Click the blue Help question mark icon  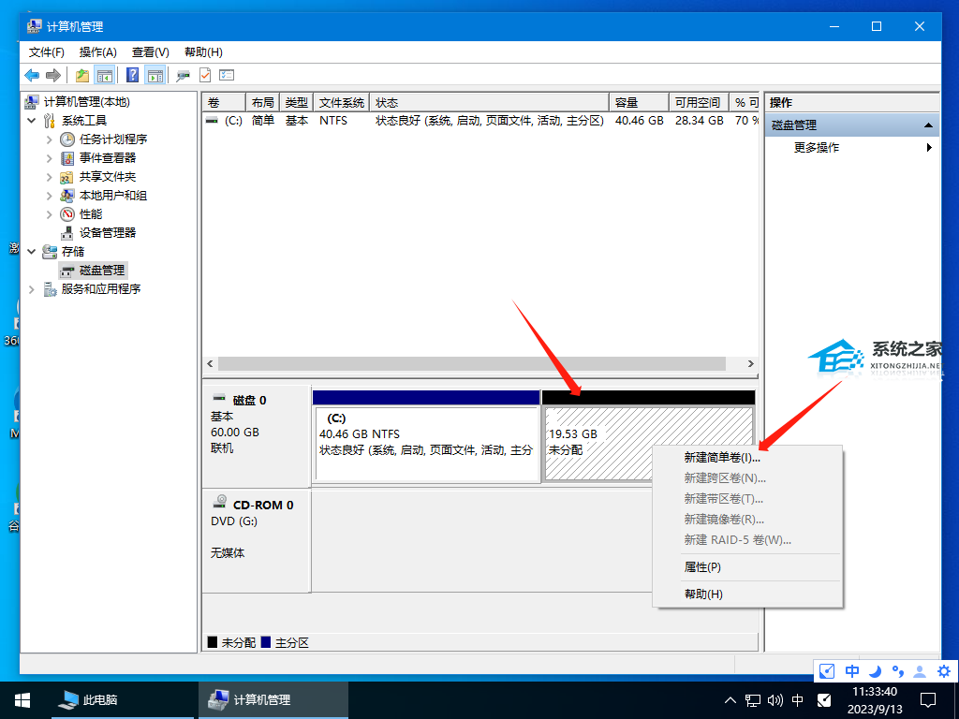133,76
